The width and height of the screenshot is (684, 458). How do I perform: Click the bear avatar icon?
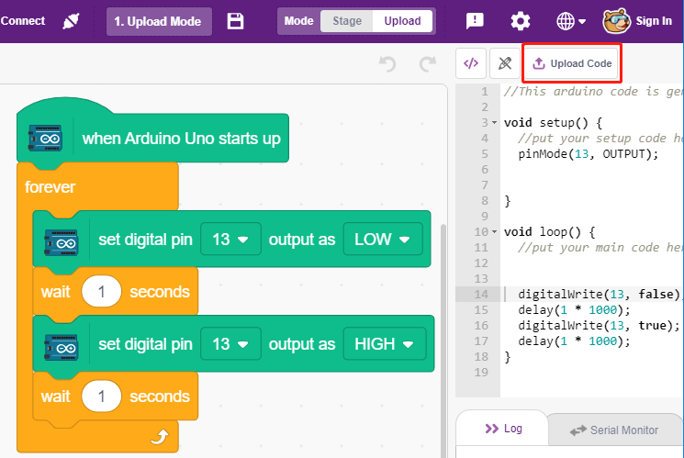616,21
